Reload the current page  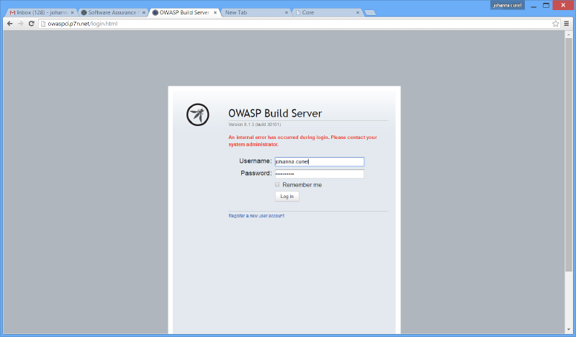32,24
